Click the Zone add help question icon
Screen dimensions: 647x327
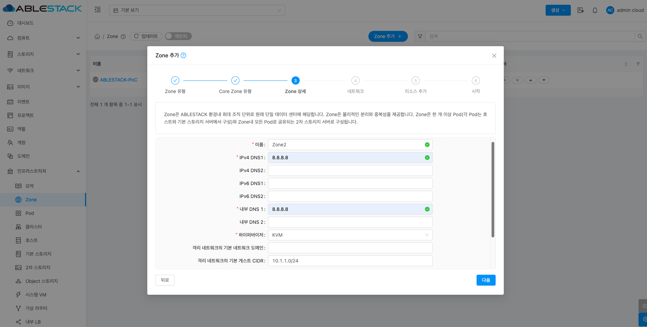point(183,55)
